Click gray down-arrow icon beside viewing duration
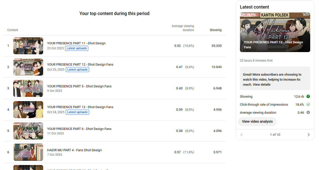Screen dimensions: 319x170 (x=308, y=112)
